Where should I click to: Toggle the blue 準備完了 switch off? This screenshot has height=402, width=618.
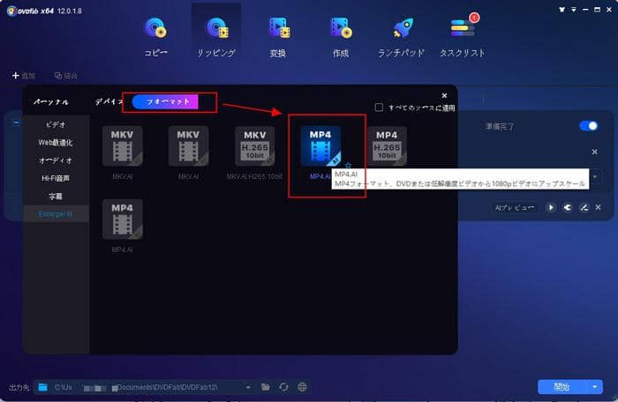(x=588, y=126)
